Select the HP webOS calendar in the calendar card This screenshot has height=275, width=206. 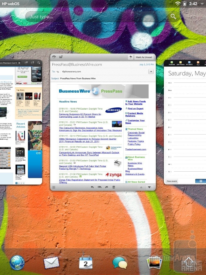pyautogui.click(x=189, y=63)
